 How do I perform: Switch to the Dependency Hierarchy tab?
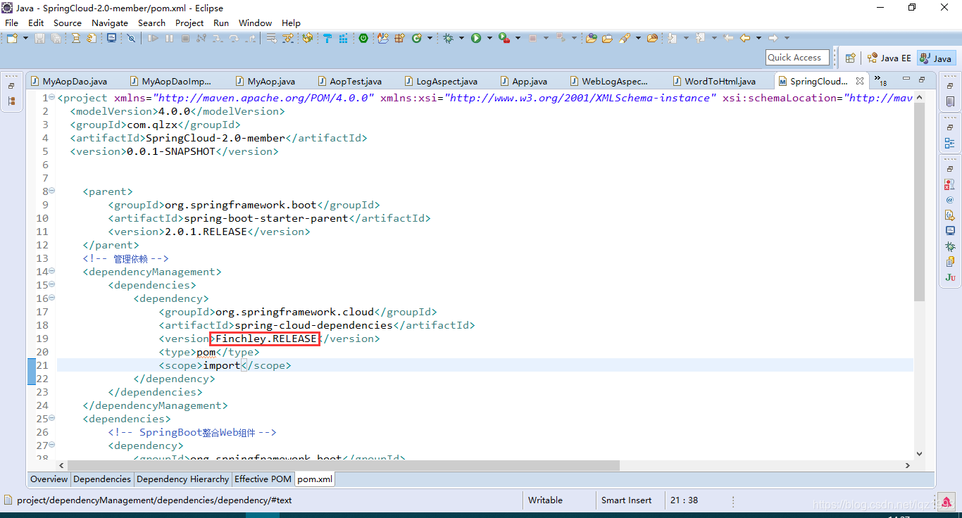(x=182, y=479)
